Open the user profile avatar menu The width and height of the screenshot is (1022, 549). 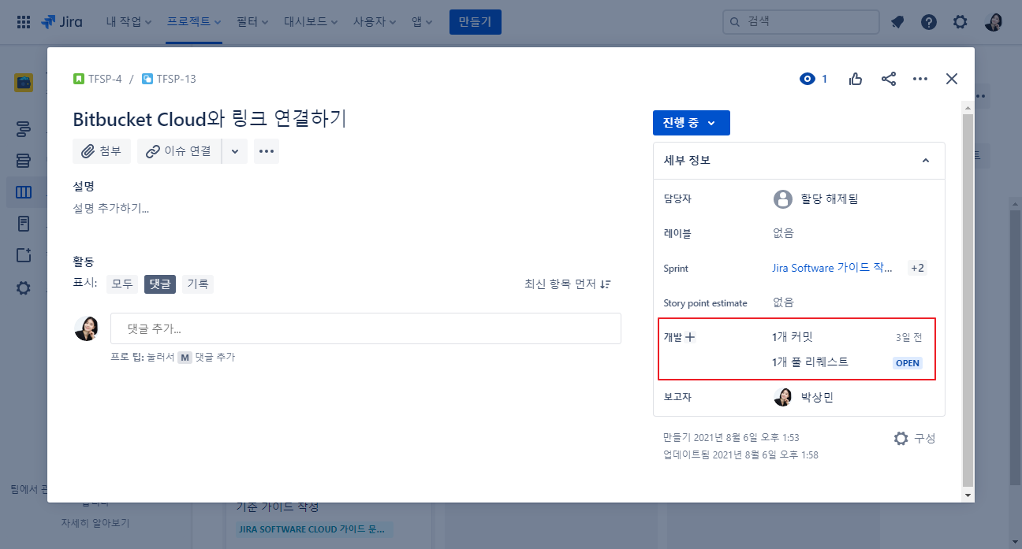[x=994, y=22]
